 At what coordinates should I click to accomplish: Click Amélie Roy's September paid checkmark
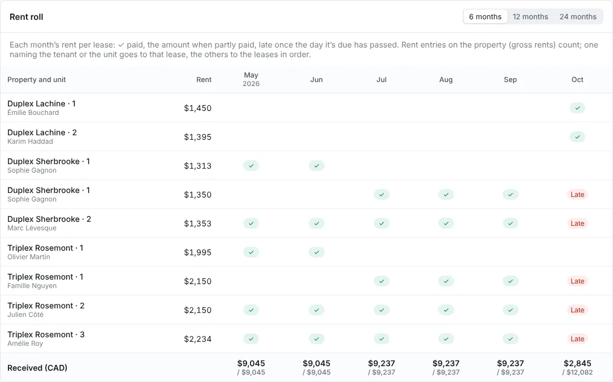pyautogui.click(x=511, y=339)
